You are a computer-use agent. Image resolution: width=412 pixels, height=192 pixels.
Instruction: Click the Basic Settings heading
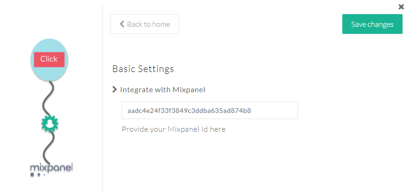[143, 69]
